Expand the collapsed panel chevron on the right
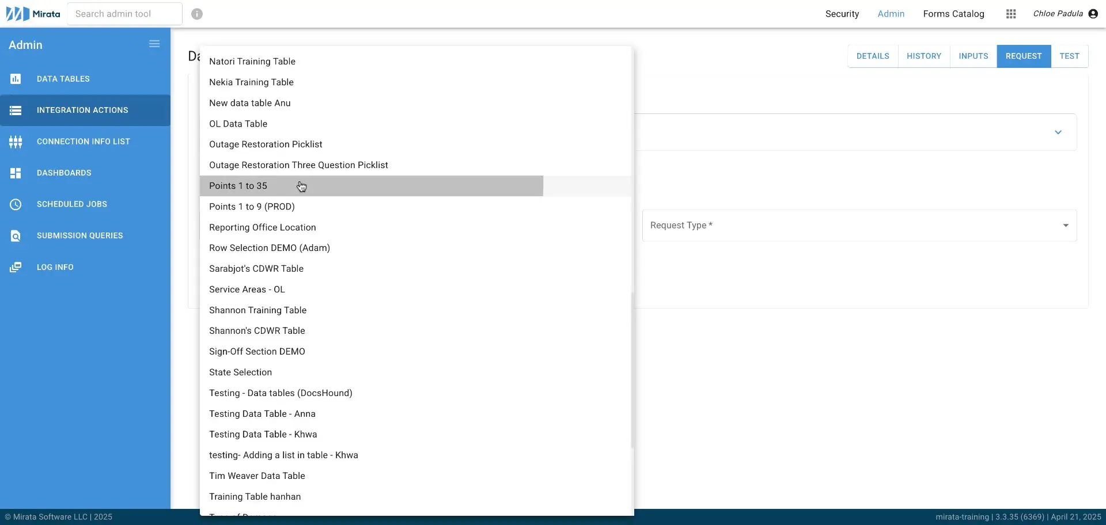 [1059, 132]
